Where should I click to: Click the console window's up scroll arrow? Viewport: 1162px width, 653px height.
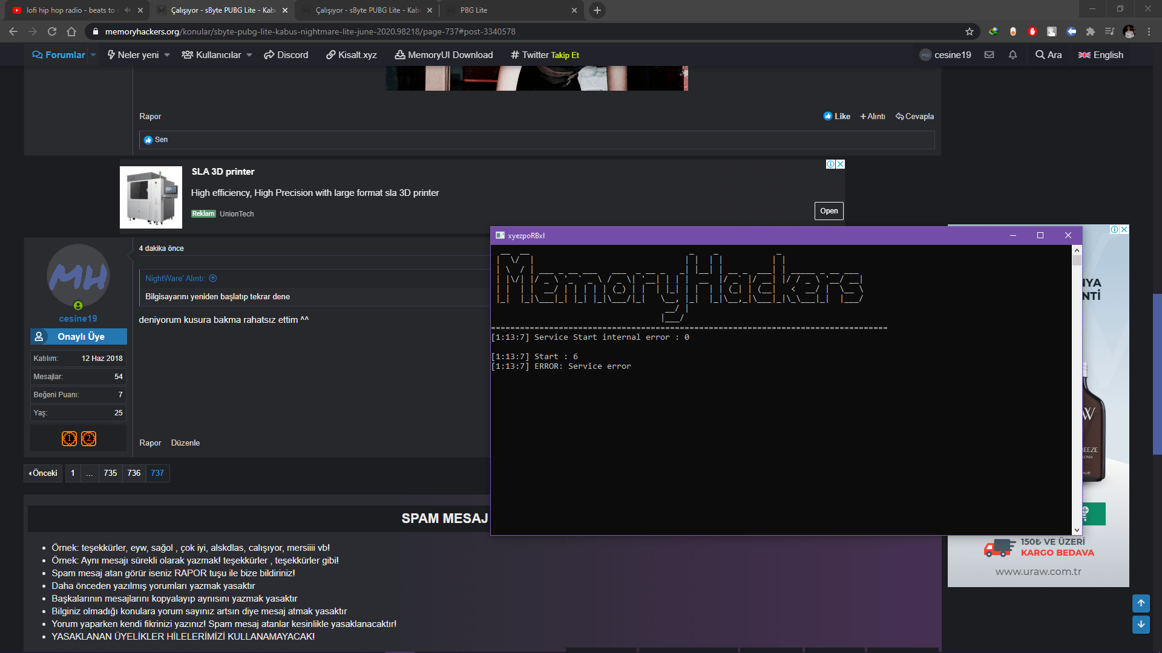point(1077,250)
